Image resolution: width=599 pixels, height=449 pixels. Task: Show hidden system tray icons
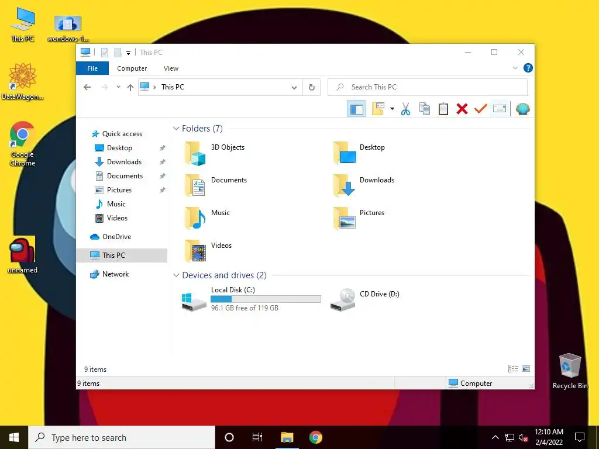495,437
